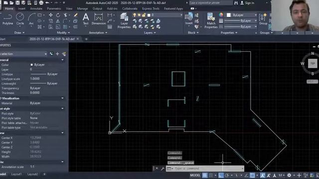Image resolution: width=319 pixels, height=179 pixels.
Task: Click the Match Properties tool
Action: (x=211, y=20)
